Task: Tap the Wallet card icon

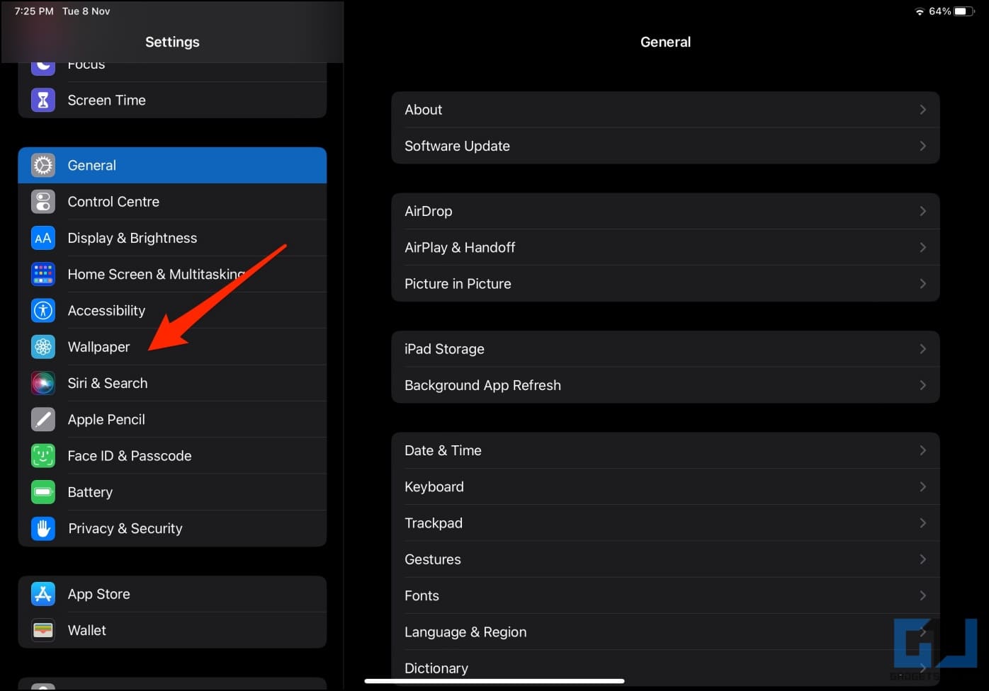Action: (x=43, y=630)
